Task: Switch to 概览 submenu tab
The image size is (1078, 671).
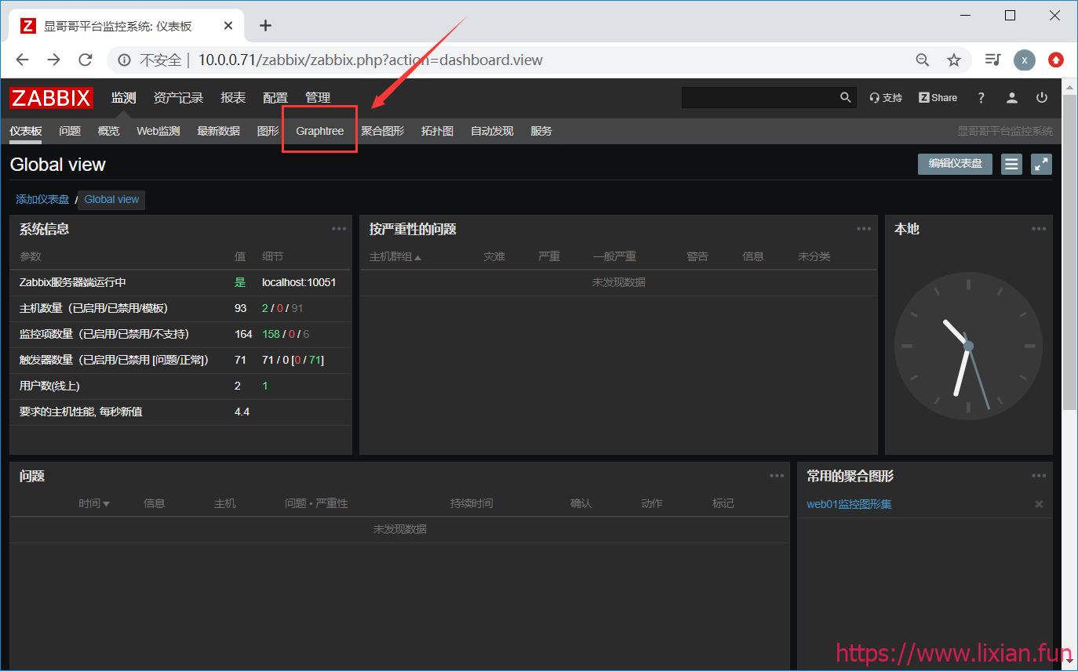Action: [x=108, y=131]
